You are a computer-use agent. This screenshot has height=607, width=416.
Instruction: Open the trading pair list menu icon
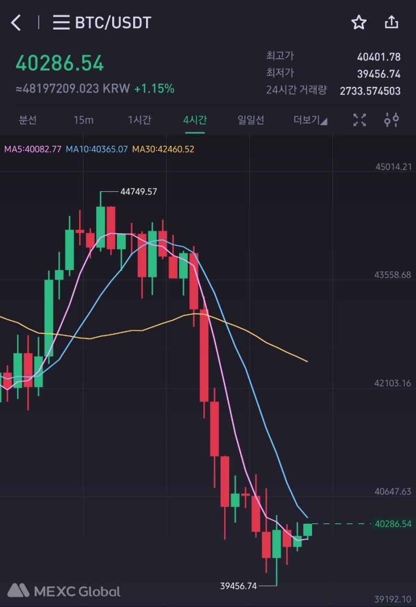coord(61,22)
